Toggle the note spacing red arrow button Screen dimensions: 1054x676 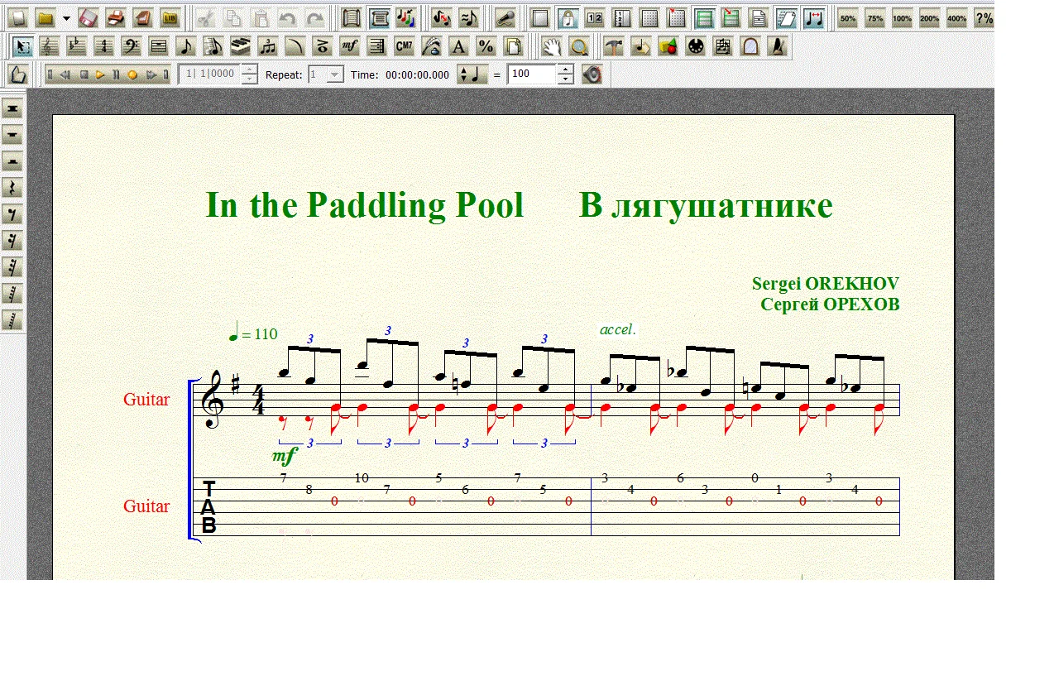[x=813, y=17]
